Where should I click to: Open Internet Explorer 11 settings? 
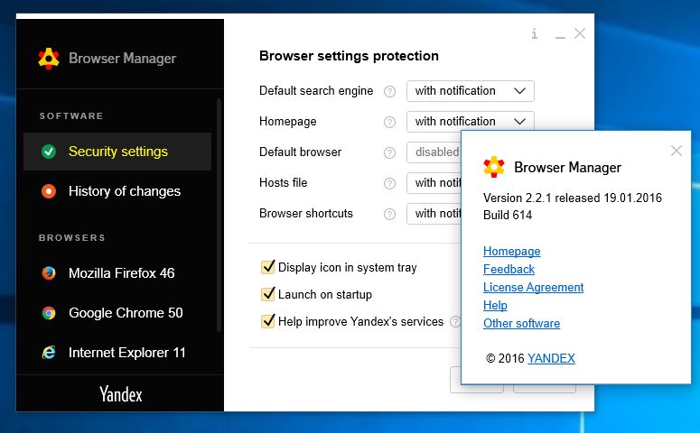click(x=117, y=353)
